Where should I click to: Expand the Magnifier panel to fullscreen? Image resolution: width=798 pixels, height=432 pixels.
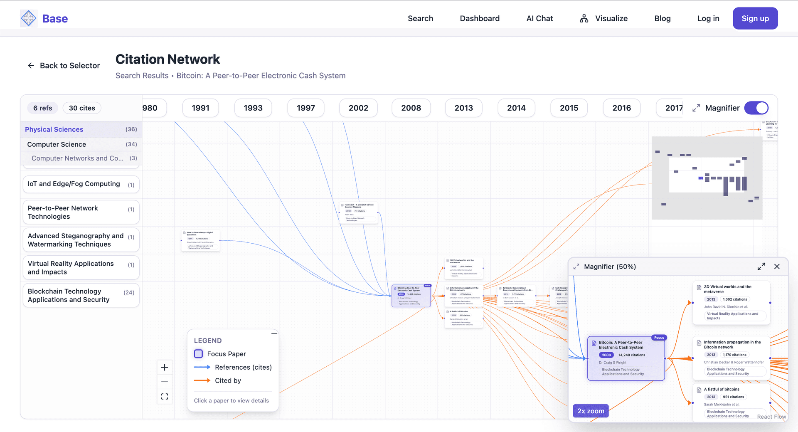(x=761, y=267)
